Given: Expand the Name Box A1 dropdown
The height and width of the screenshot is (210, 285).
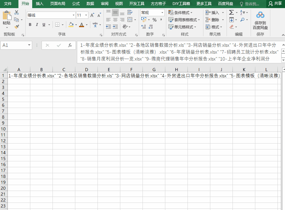Looking at the screenshot, I should tap(29, 45).
